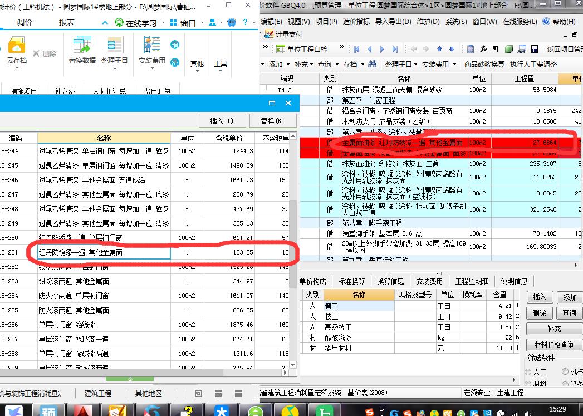Expand 整理子目 dropdown in GBQ4.0 toolbar
The image size is (583, 416).
416,65
